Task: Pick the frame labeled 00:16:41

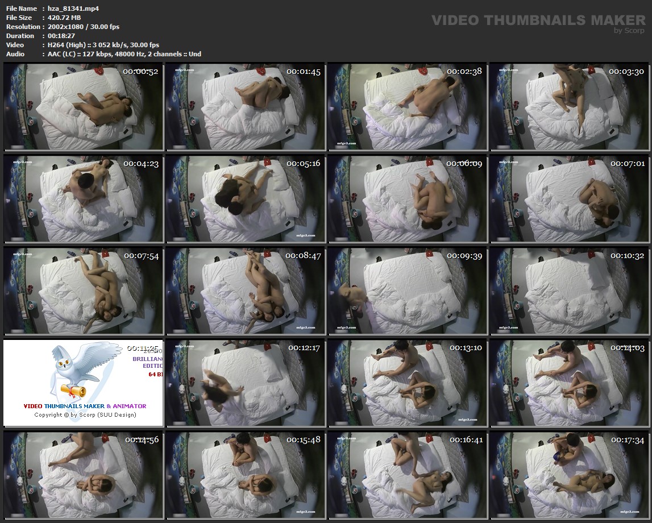Action: tap(408, 475)
